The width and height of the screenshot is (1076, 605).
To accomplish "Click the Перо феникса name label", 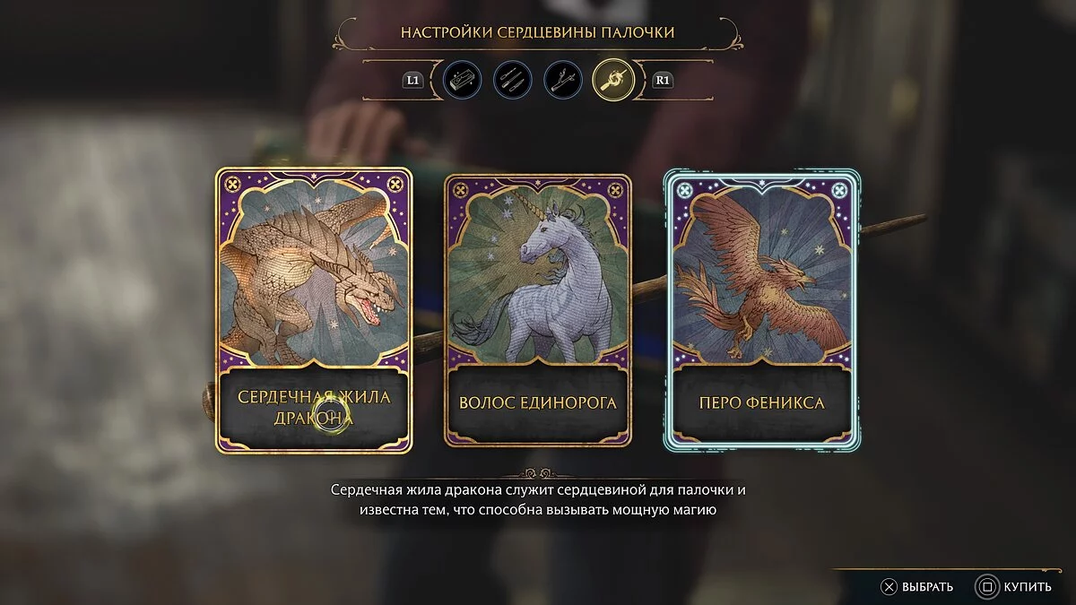I will point(762,403).
